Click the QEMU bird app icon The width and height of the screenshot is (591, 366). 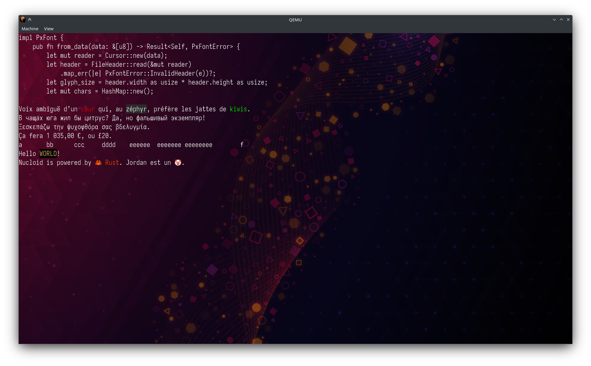[x=23, y=20]
